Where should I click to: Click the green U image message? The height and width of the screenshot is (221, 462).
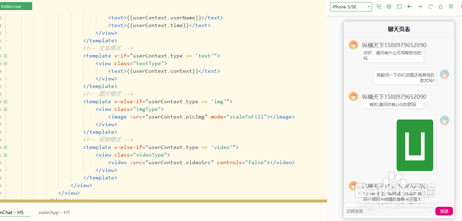click(415, 145)
